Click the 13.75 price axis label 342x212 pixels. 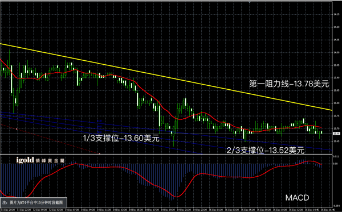point(336,116)
